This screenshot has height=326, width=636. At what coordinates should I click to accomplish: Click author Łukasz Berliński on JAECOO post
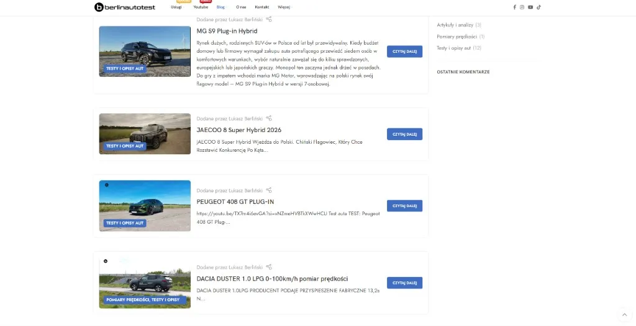pos(245,118)
